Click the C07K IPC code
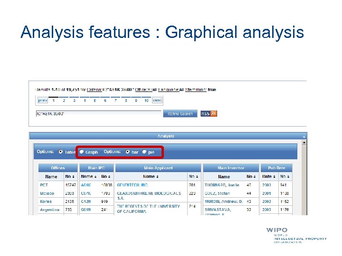The width and height of the screenshot is (342, 256). coord(85,193)
